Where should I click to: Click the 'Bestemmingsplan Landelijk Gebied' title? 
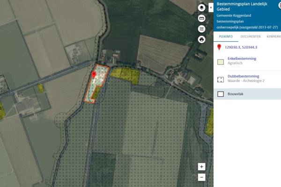242,7
